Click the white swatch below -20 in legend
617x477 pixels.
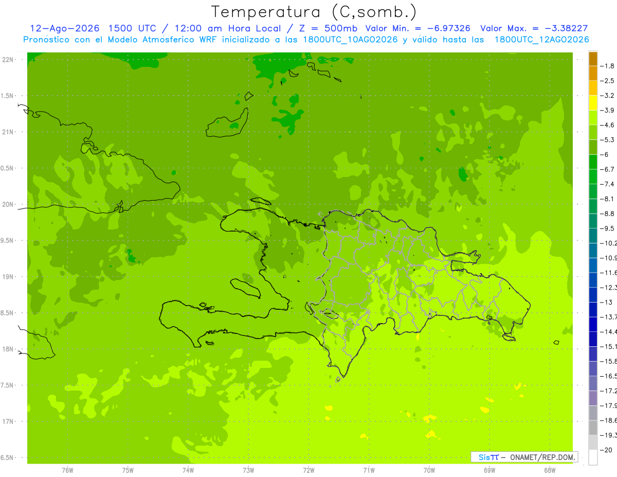(593, 457)
